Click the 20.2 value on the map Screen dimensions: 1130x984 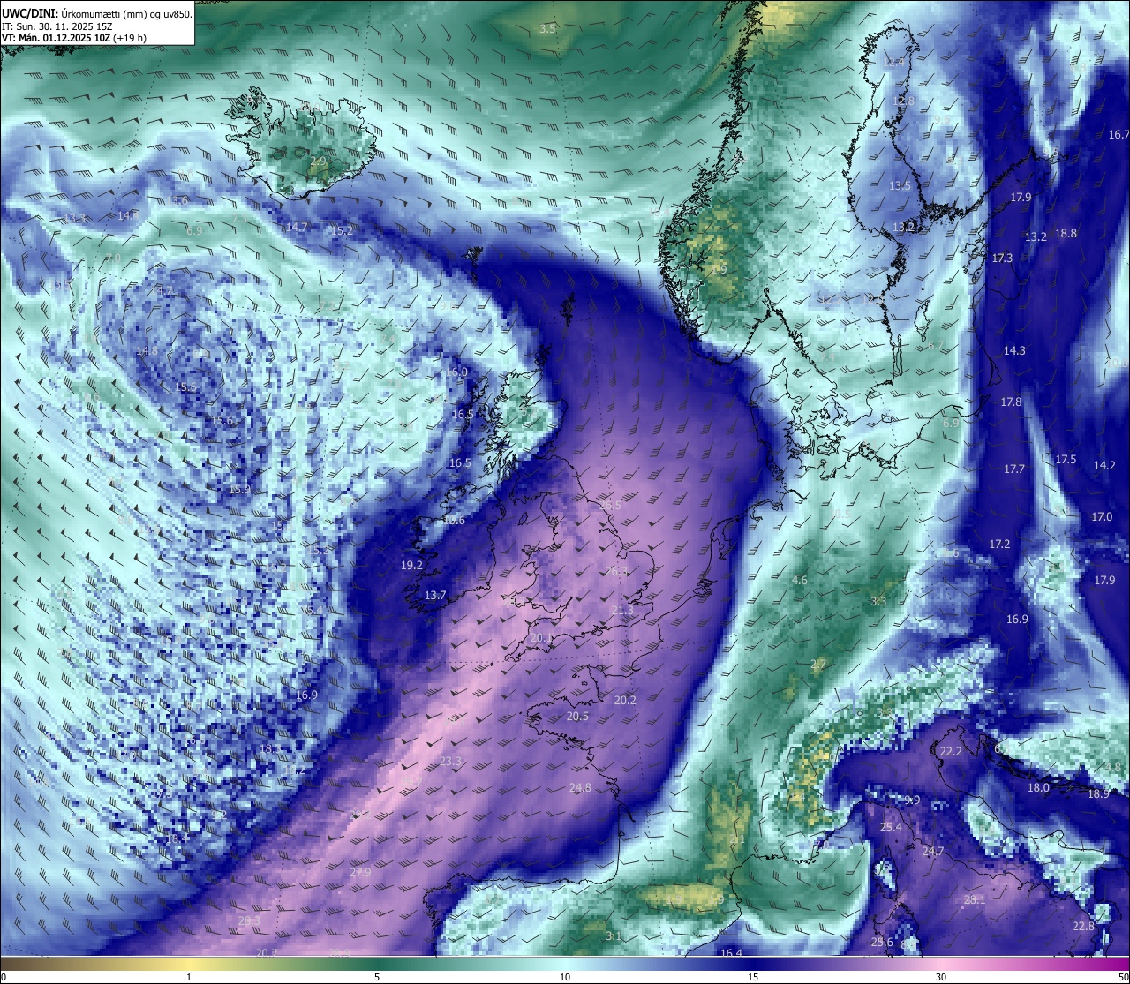(625, 701)
